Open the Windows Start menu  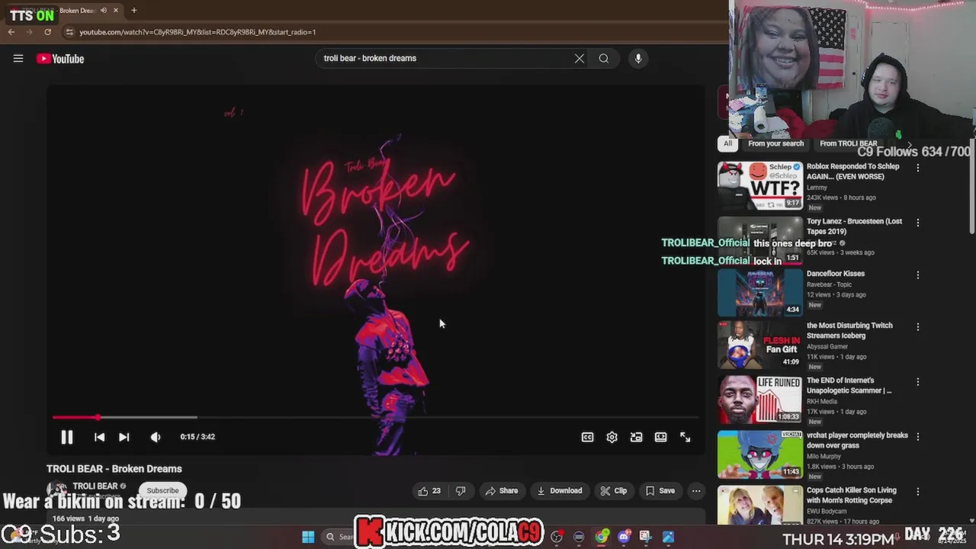tap(308, 537)
